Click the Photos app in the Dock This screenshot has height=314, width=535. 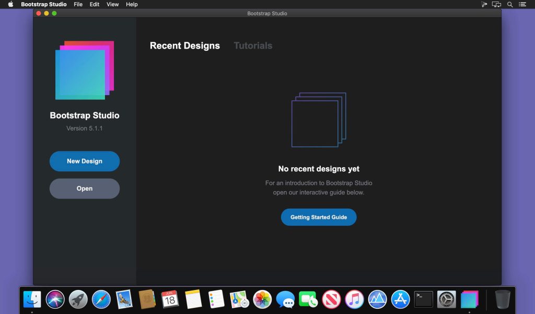(x=262, y=299)
